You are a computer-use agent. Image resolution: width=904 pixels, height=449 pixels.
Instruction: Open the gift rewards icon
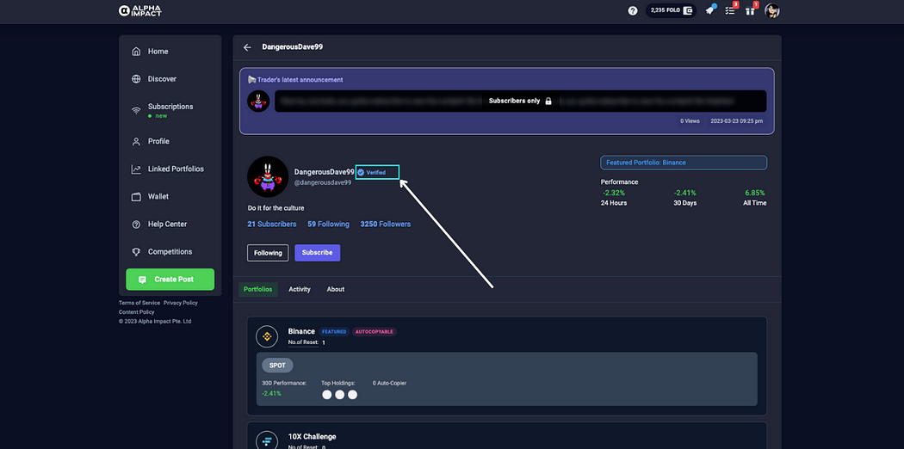pyautogui.click(x=750, y=10)
